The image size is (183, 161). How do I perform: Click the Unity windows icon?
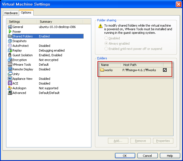pyautogui.click(x=10, y=74)
